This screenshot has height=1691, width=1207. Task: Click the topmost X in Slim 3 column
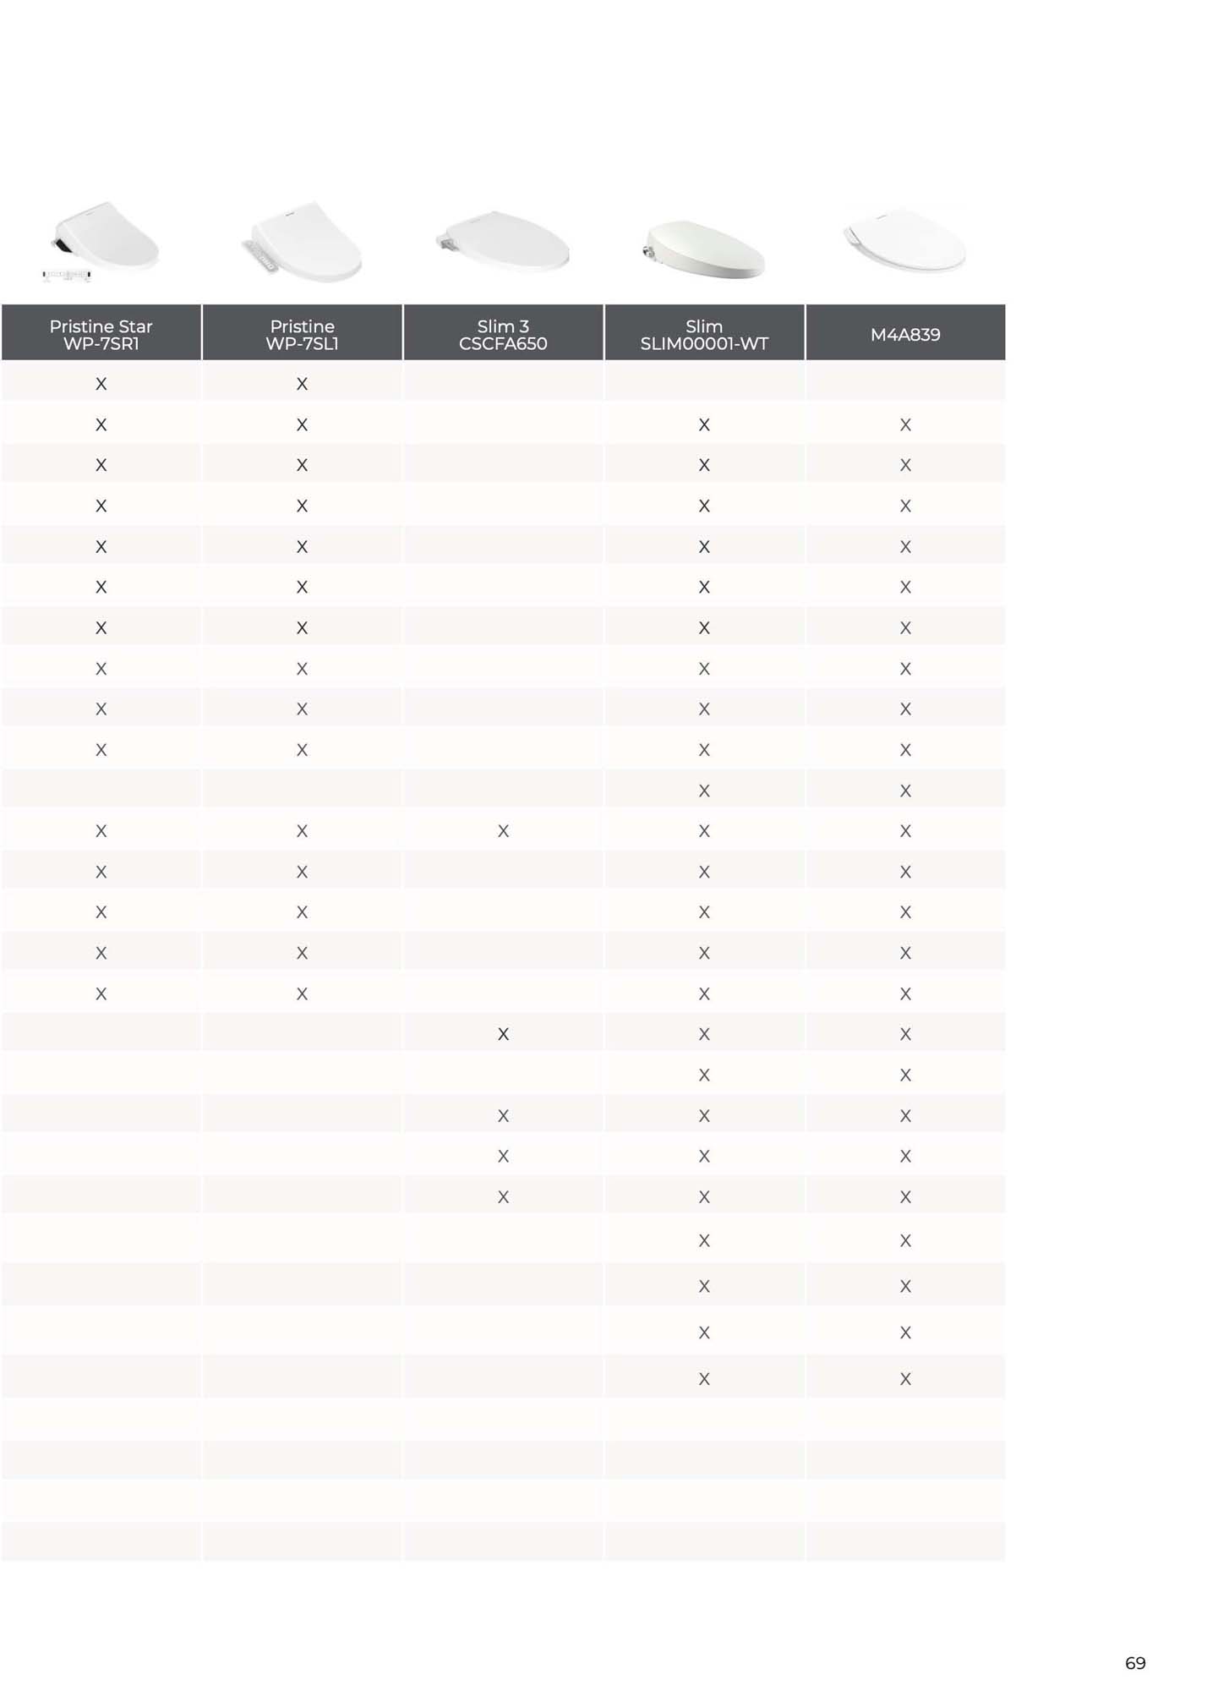(x=503, y=831)
